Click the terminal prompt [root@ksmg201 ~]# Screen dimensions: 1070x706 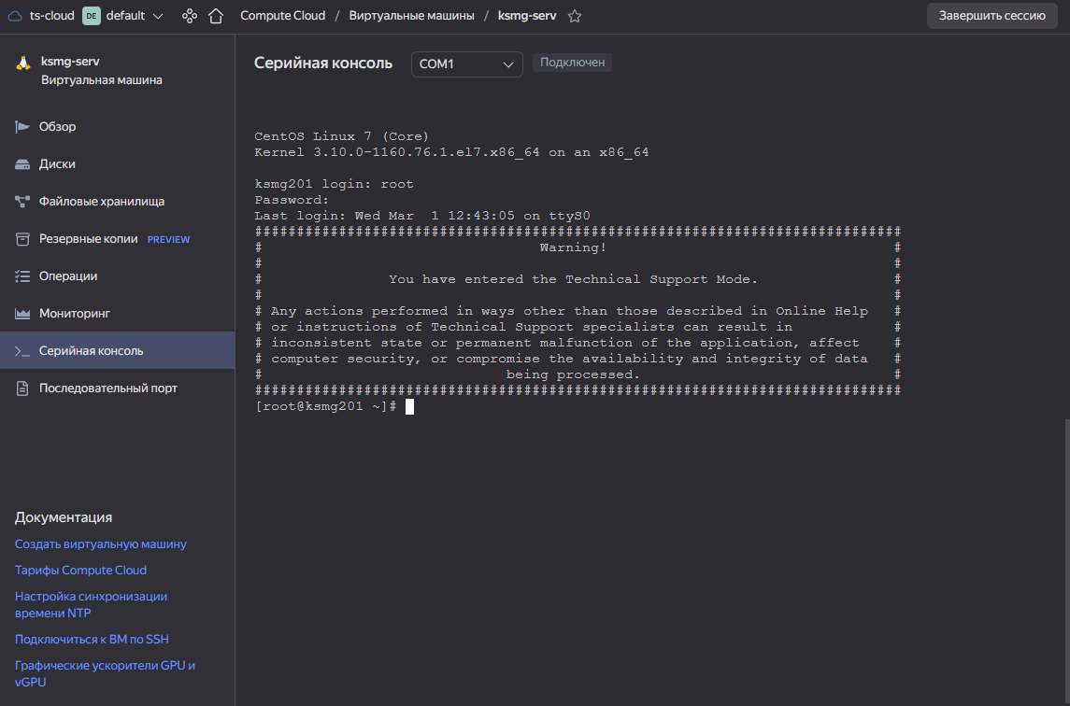point(325,406)
